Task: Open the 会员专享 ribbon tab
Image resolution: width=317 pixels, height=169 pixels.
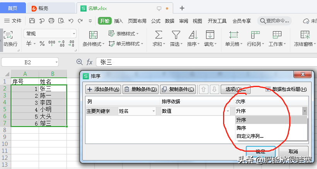Action: (x=242, y=21)
